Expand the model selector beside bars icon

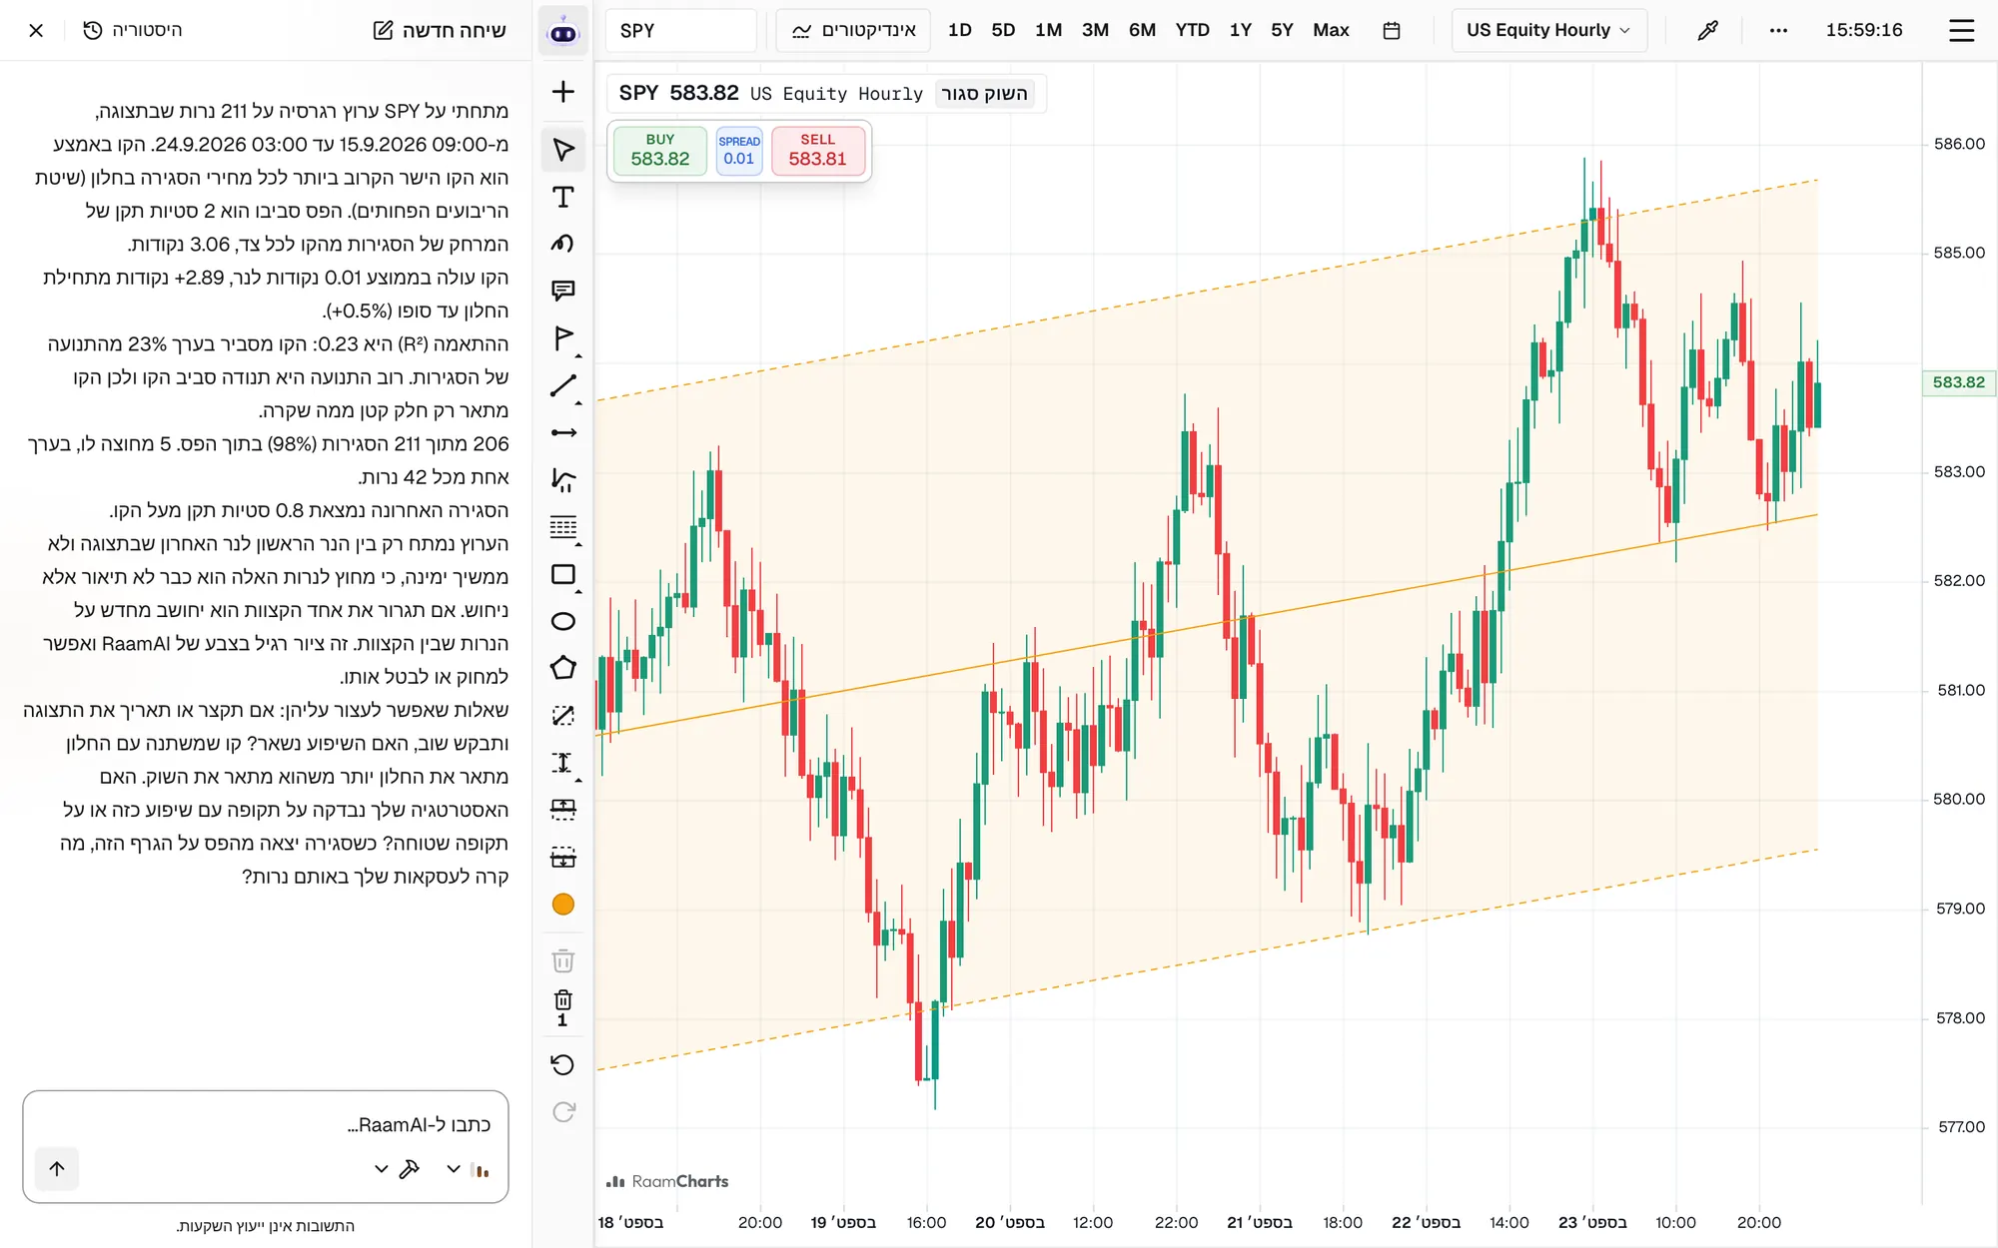pos(454,1169)
